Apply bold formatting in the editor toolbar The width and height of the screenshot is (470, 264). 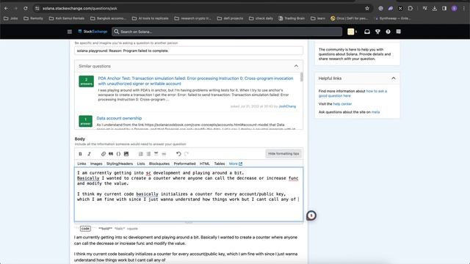click(x=80, y=154)
